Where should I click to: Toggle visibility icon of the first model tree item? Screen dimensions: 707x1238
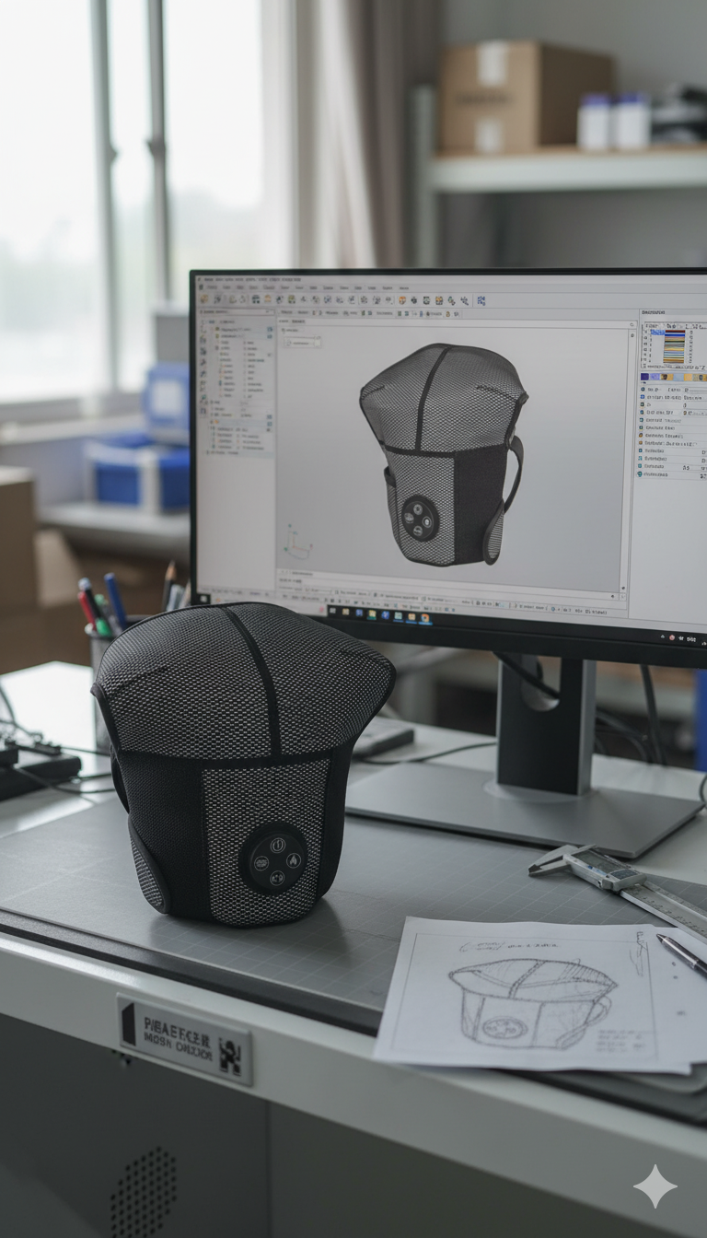pos(269,330)
